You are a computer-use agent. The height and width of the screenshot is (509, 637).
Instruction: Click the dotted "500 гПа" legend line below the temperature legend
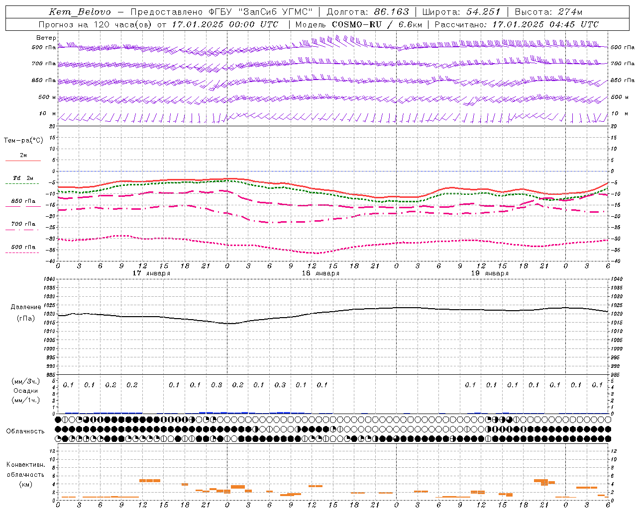point(23,253)
